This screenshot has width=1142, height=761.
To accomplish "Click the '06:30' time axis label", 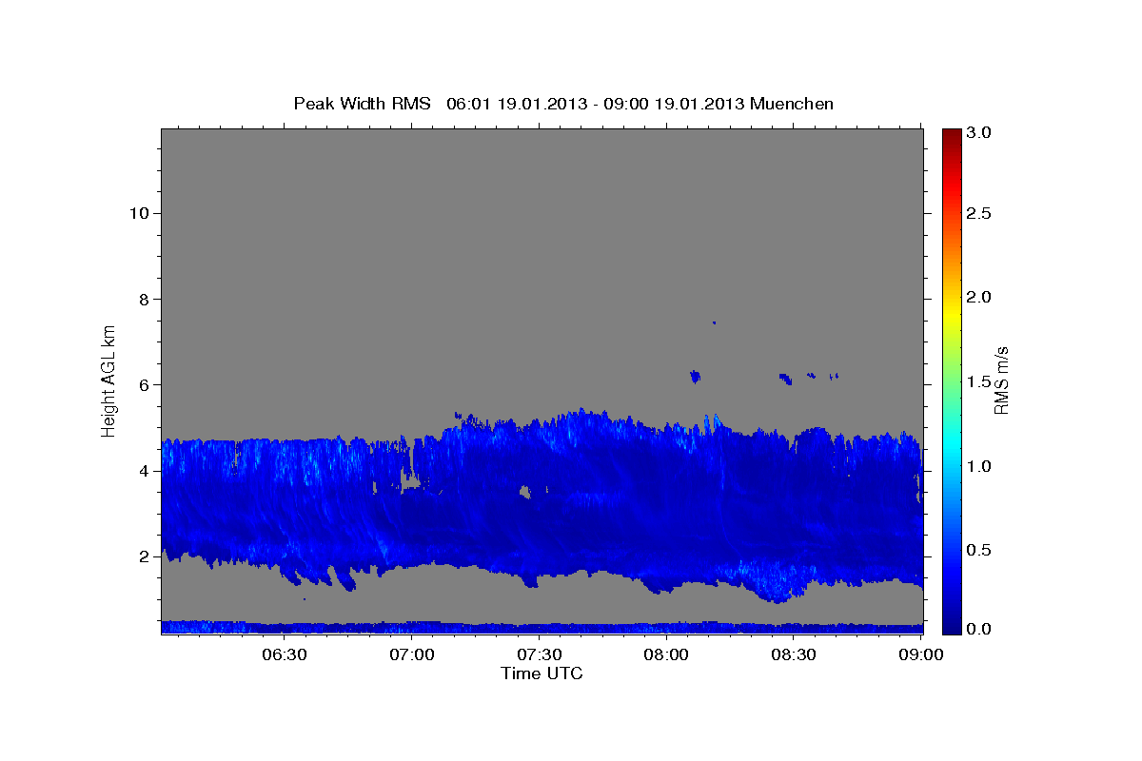I will (x=285, y=654).
